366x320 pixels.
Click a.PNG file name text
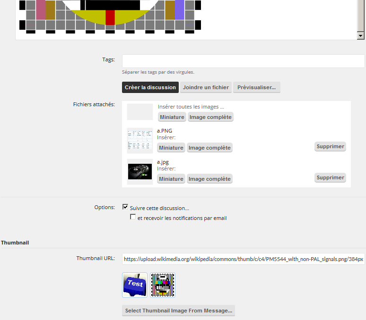[x=165, y=131]
